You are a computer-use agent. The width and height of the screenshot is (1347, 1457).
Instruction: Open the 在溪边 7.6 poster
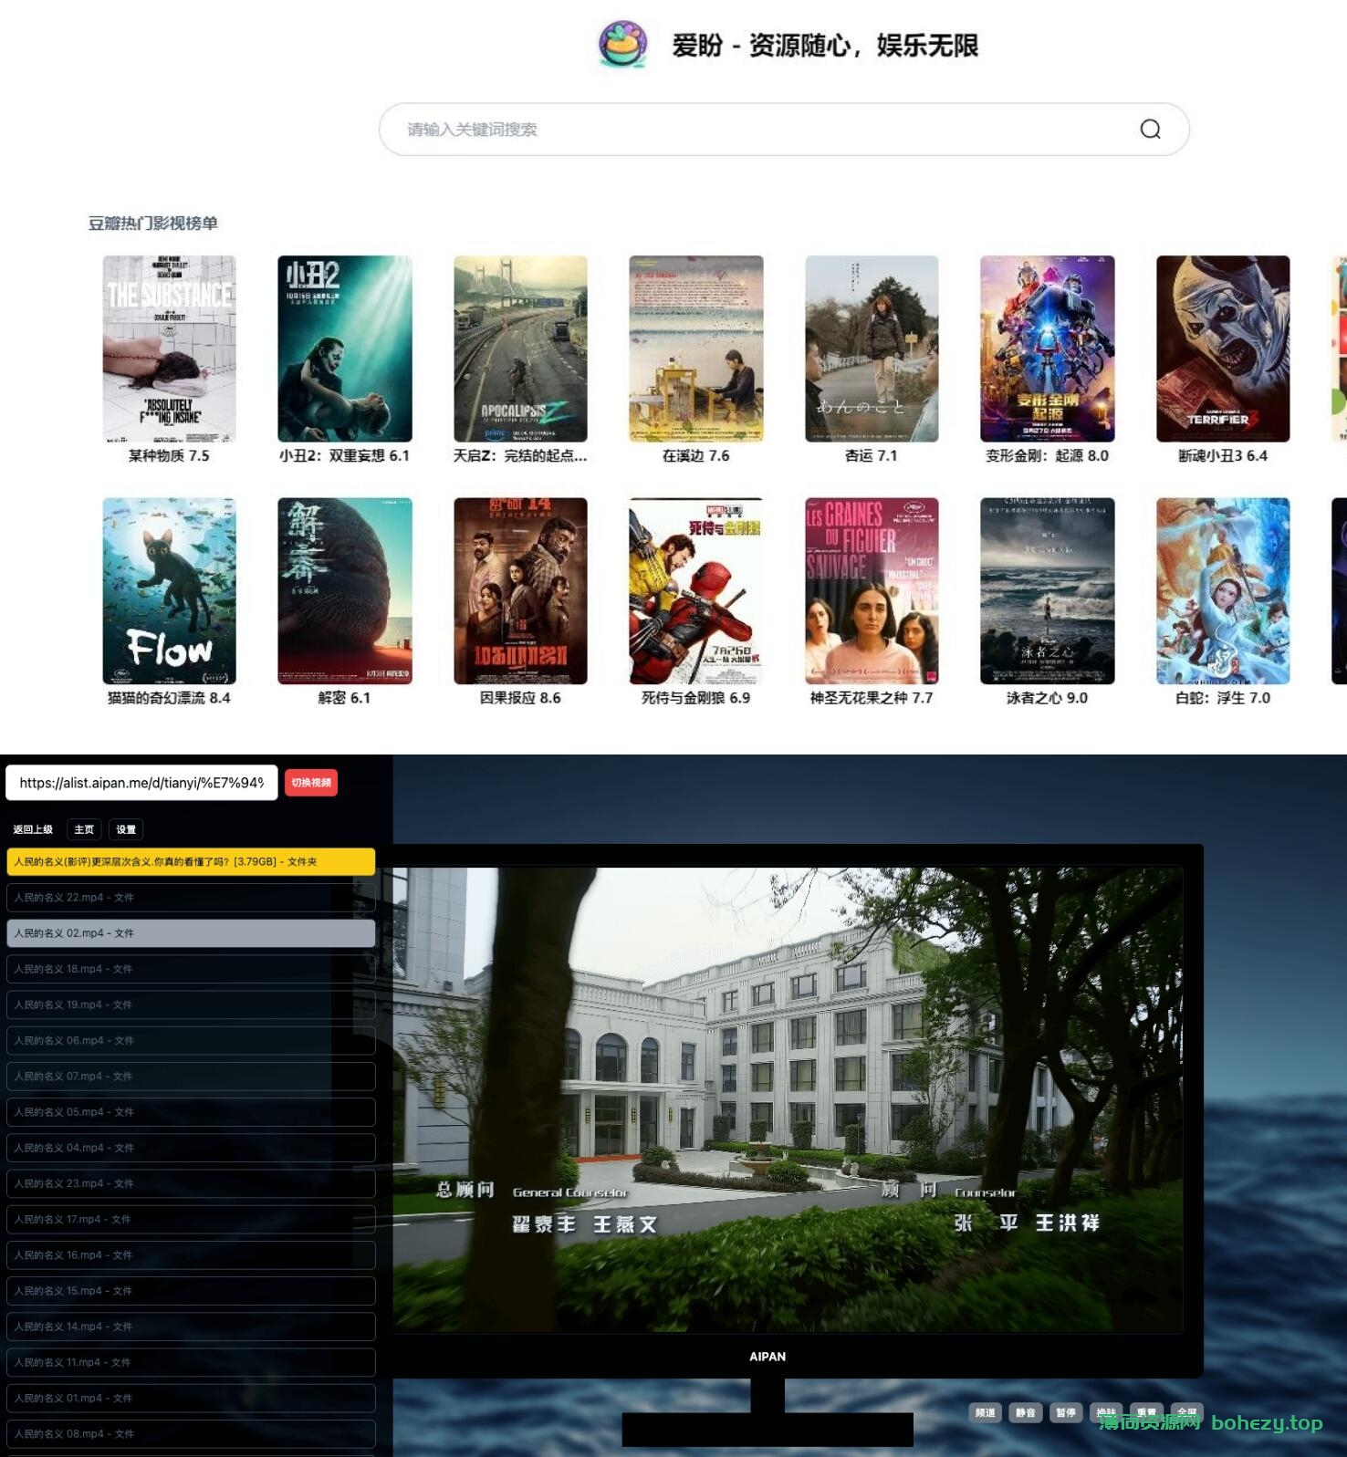696,349
